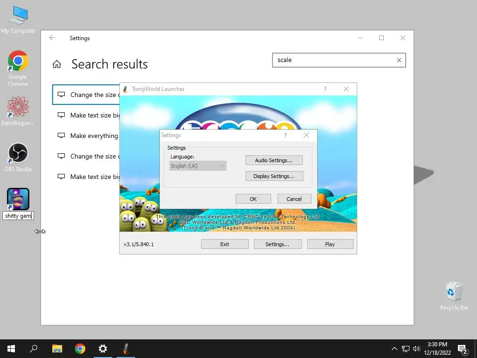
Task: Open Audio Settings
Action: tap(274, 160)
